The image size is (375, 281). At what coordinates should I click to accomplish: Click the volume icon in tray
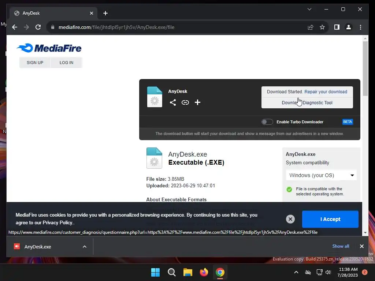pyautogui.click(x=328, y=272)
